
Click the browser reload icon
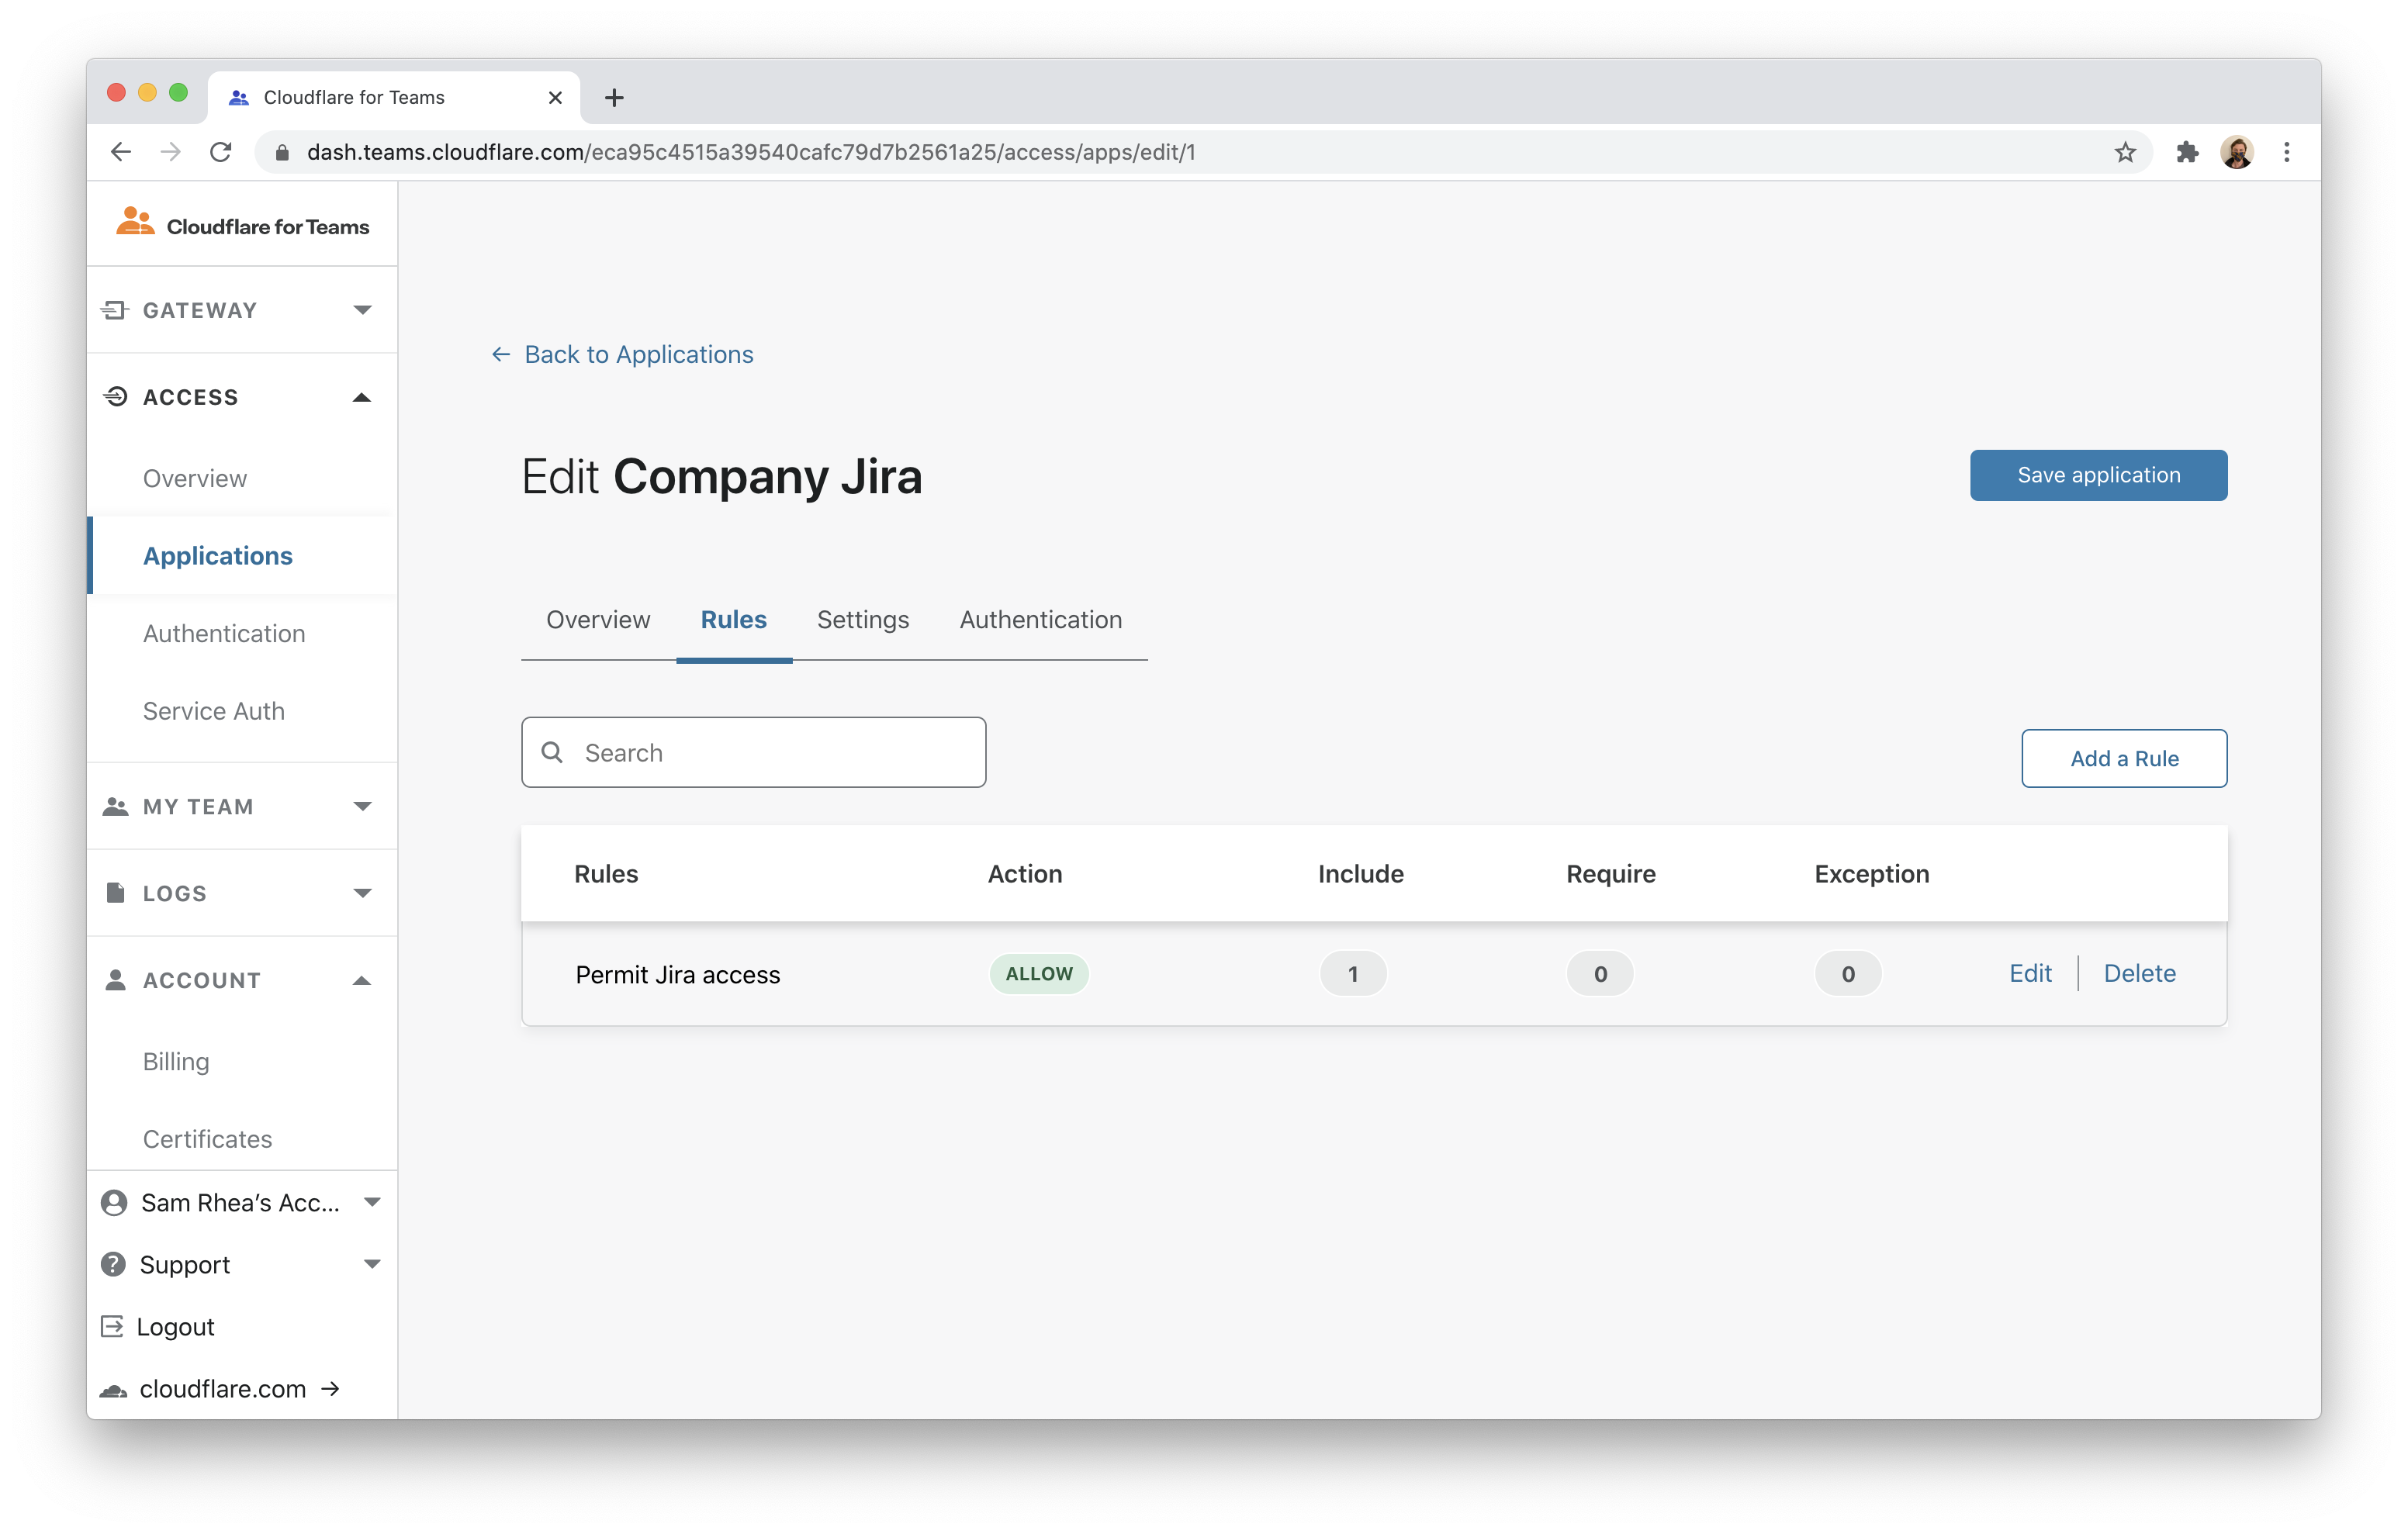point(221,152)
